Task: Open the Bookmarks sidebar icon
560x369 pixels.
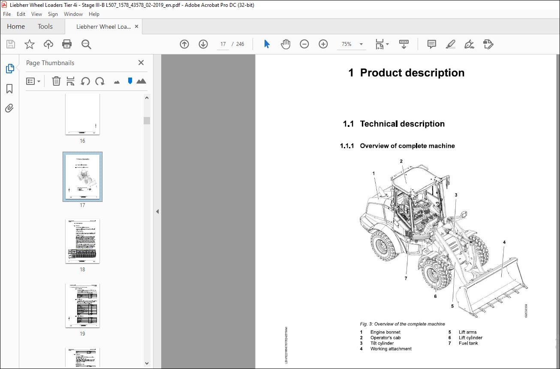Action: click(9, 89)
